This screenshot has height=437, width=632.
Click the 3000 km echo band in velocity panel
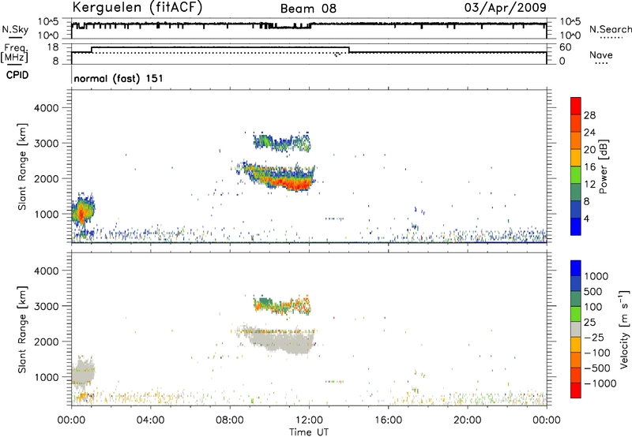tap(282, 305)
